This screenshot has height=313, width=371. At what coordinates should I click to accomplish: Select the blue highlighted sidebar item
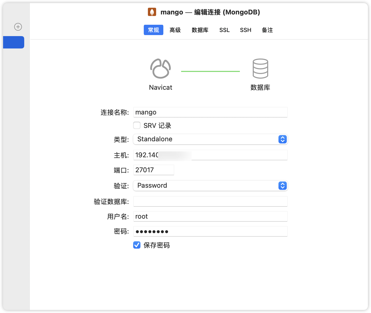(14, 42)
